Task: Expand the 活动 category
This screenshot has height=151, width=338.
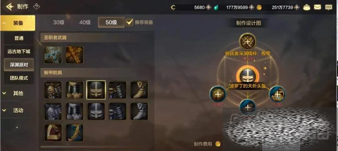Action: [x=18, y=111]
